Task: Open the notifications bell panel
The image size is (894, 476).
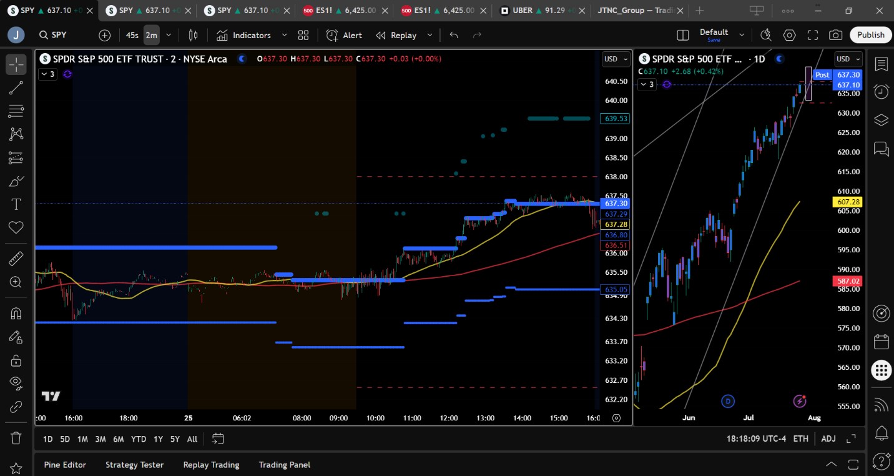Action: 881,432
